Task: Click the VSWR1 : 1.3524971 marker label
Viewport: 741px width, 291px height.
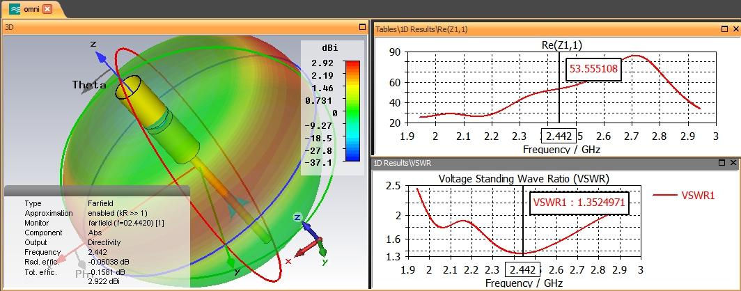Action: (x=579, y=203)
